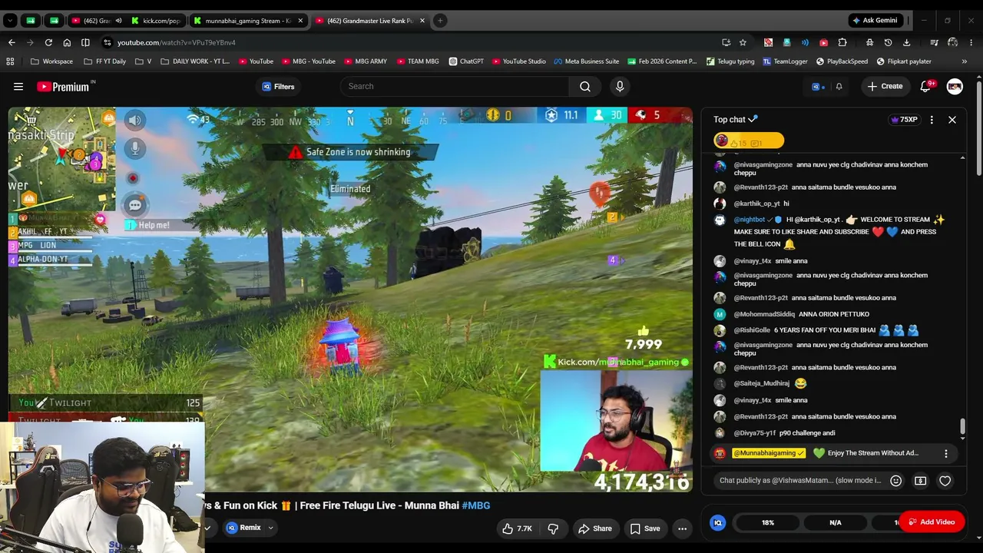This screenshot has height=553, width=983.
Task: Open the 75XP points badge in chat
Action: pyautogui.click(x=904, y=120)
